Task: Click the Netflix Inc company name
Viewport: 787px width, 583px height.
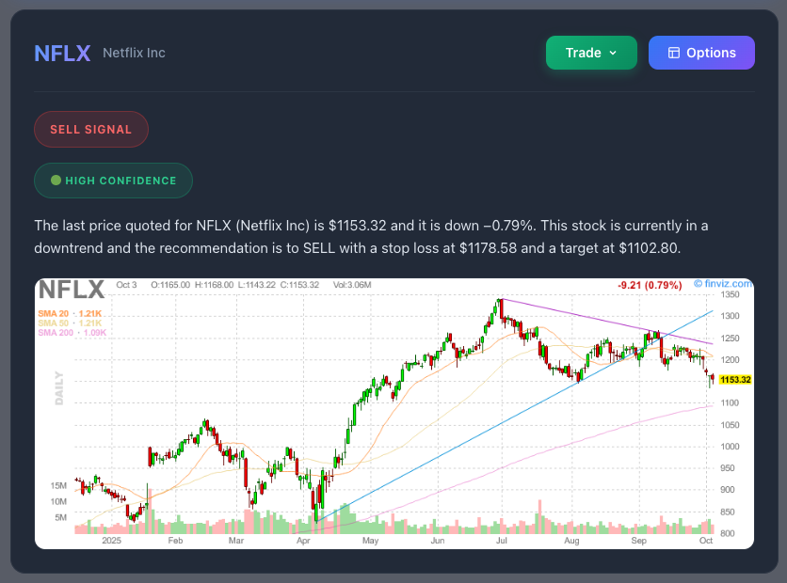Action: tap(134, 53)
